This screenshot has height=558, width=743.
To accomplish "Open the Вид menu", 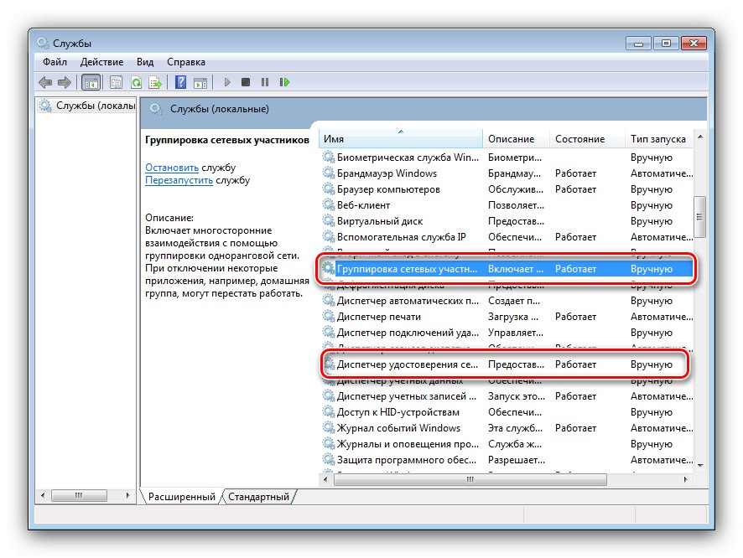I will tap(144, 61).
